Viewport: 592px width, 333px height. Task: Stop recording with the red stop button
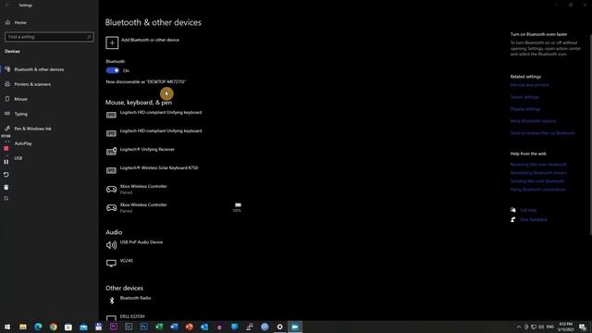(6, 149)
